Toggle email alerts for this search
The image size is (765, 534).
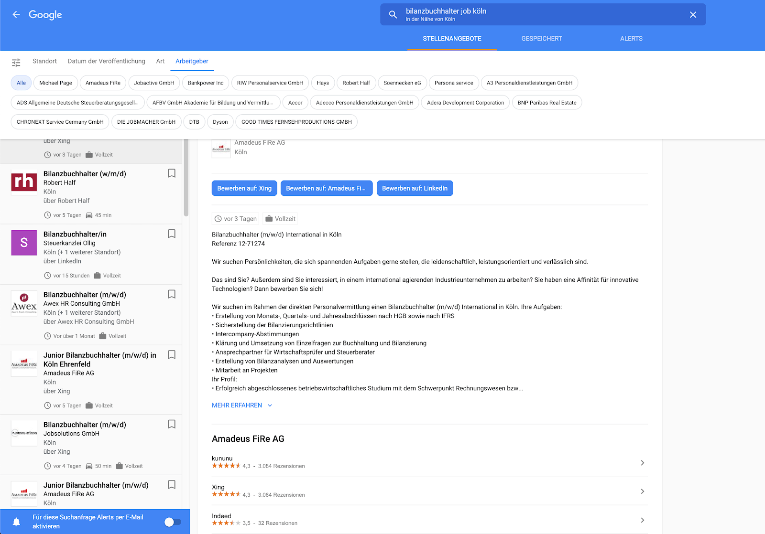click(x=173, y=522)
